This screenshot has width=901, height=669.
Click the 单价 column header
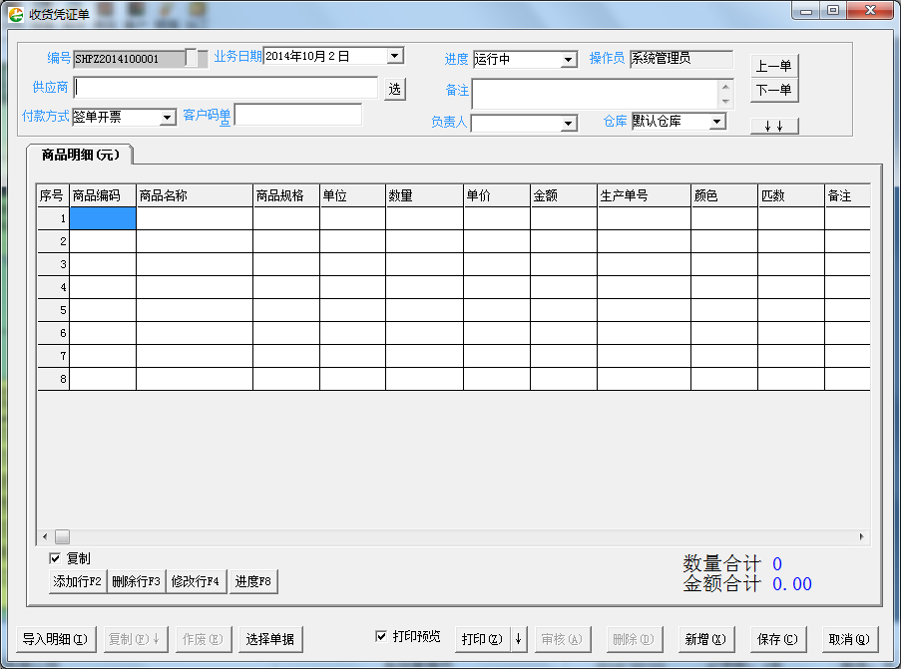(497, 195)
